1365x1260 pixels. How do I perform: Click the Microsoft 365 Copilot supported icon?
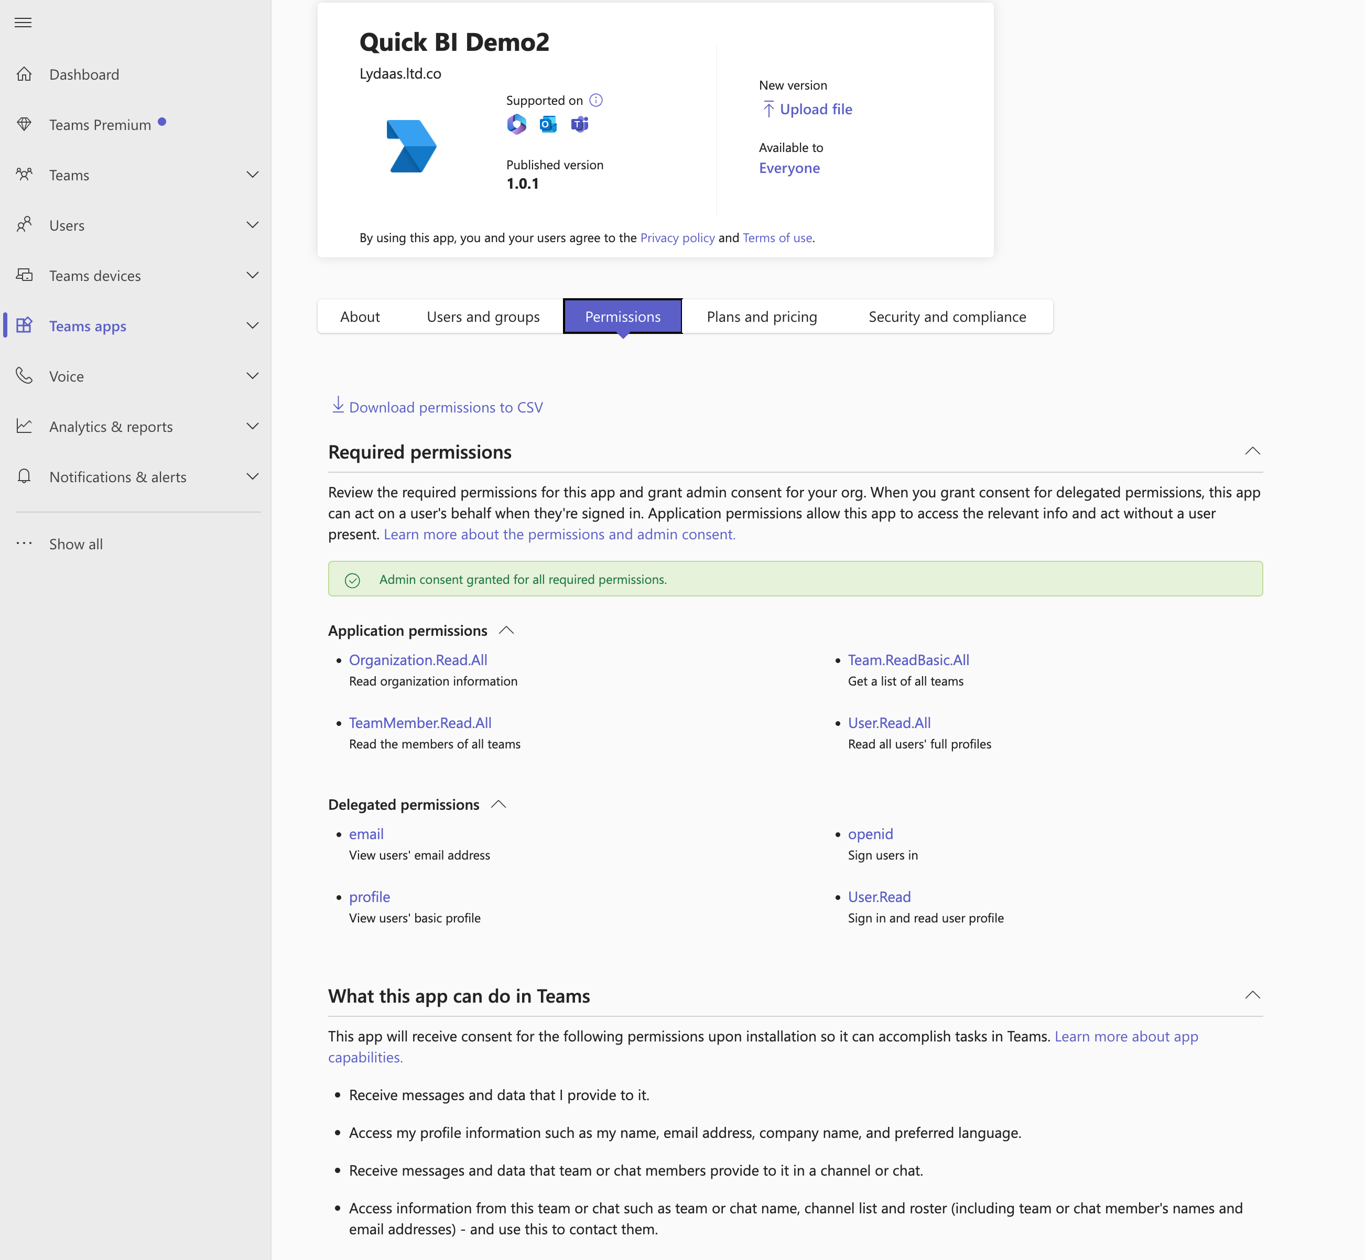[516, 124]
